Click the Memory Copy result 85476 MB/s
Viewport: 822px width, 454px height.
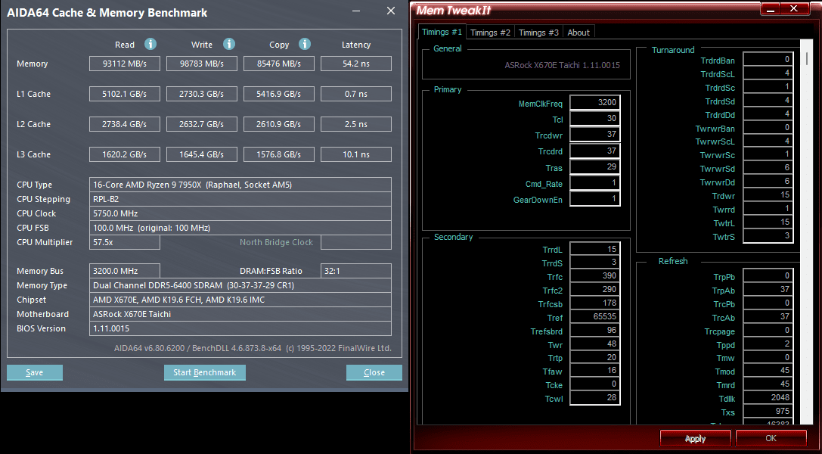point(279,64)
